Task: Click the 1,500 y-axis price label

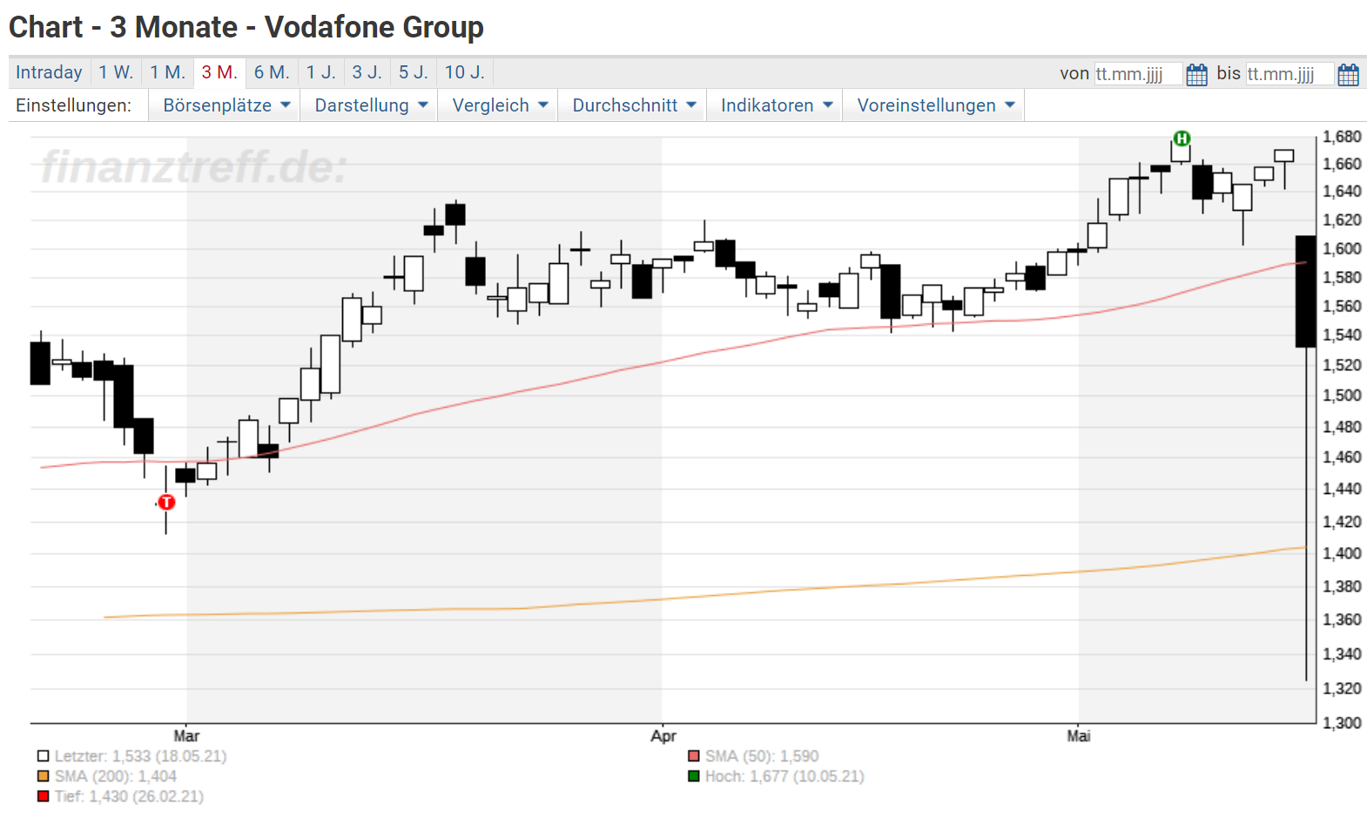Action: (x=1342, y=395)
